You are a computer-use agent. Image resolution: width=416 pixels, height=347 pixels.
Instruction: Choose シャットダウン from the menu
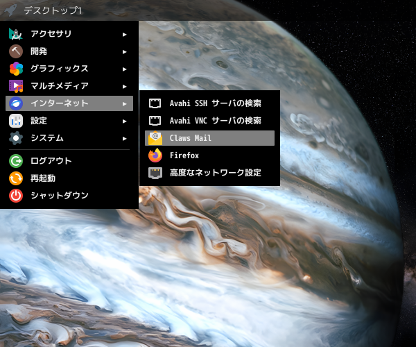point(69,196)
